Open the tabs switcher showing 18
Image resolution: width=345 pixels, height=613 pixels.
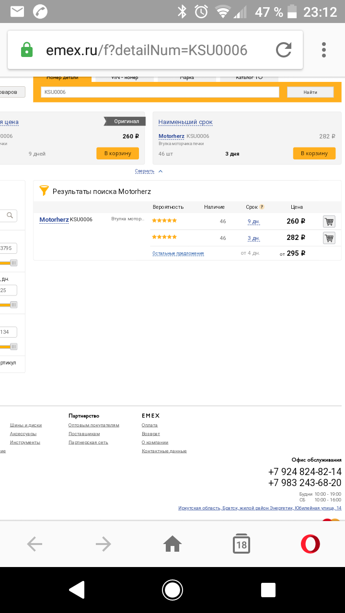point(241,544)
